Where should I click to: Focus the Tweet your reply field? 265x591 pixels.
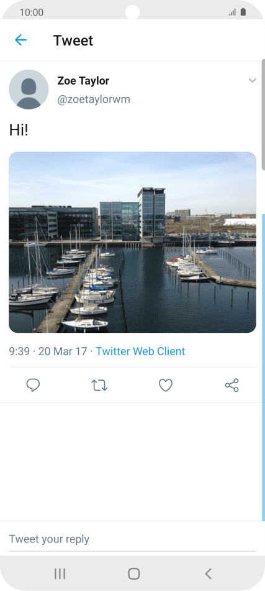coord(132,539)
